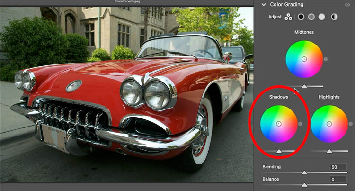
Task: Select the Shadows-only adjust icon
Action: coord(301,17)
